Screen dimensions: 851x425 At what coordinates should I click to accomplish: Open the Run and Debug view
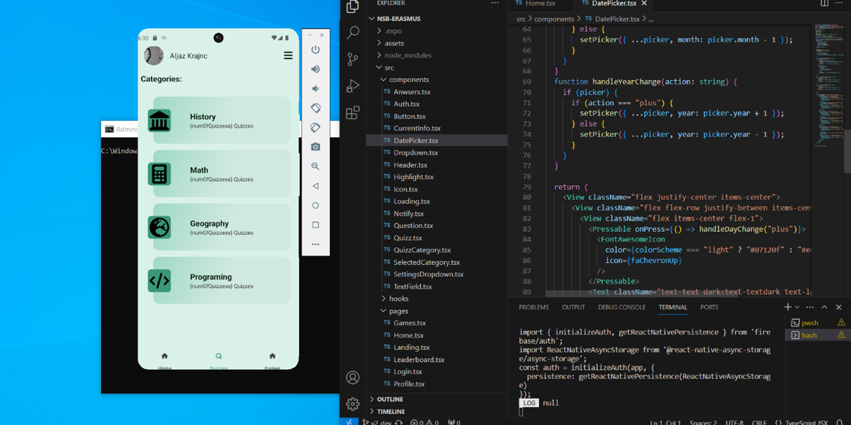[353, 86]
